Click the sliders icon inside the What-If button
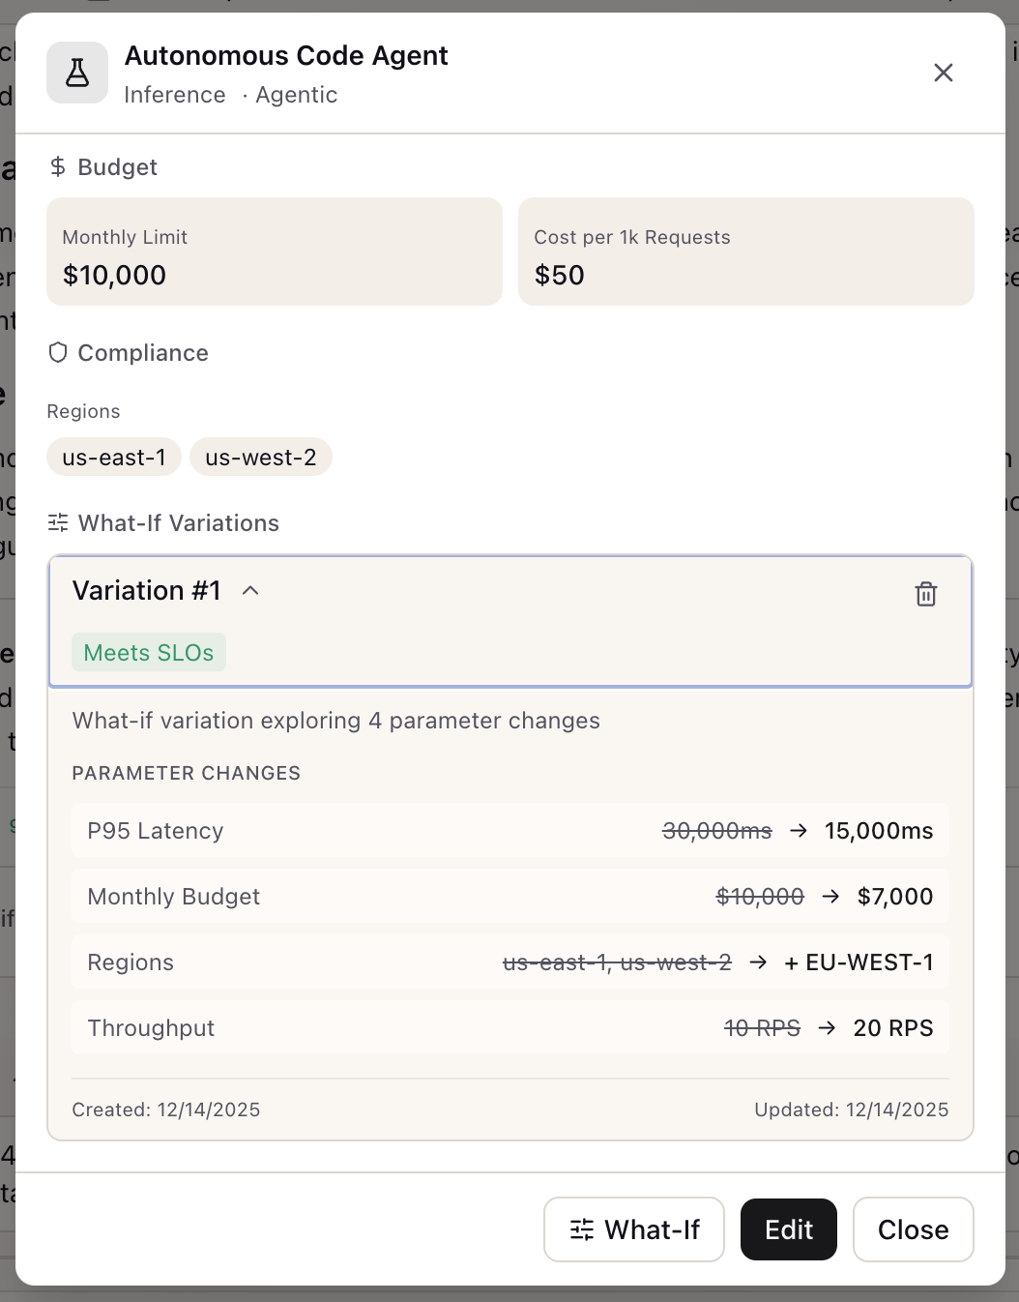 (x=580, y=1229)
